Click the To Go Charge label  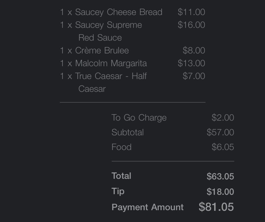click(x=139, y=118)
